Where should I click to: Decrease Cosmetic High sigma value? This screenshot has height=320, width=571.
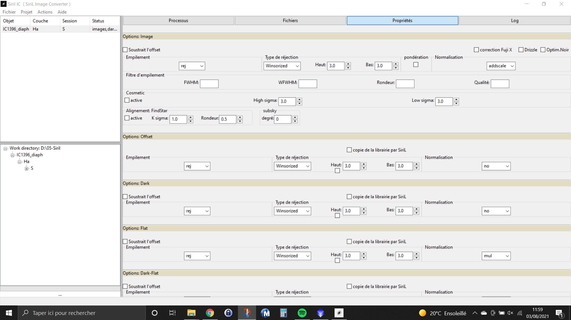tap(299, 103)
